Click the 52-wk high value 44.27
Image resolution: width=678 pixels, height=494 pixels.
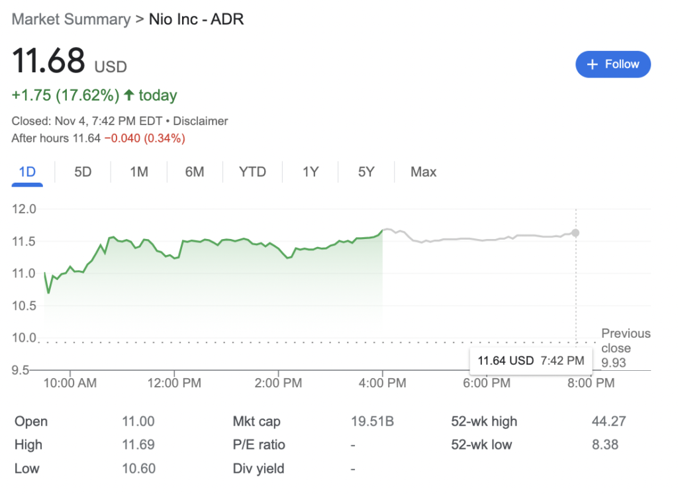609,421
